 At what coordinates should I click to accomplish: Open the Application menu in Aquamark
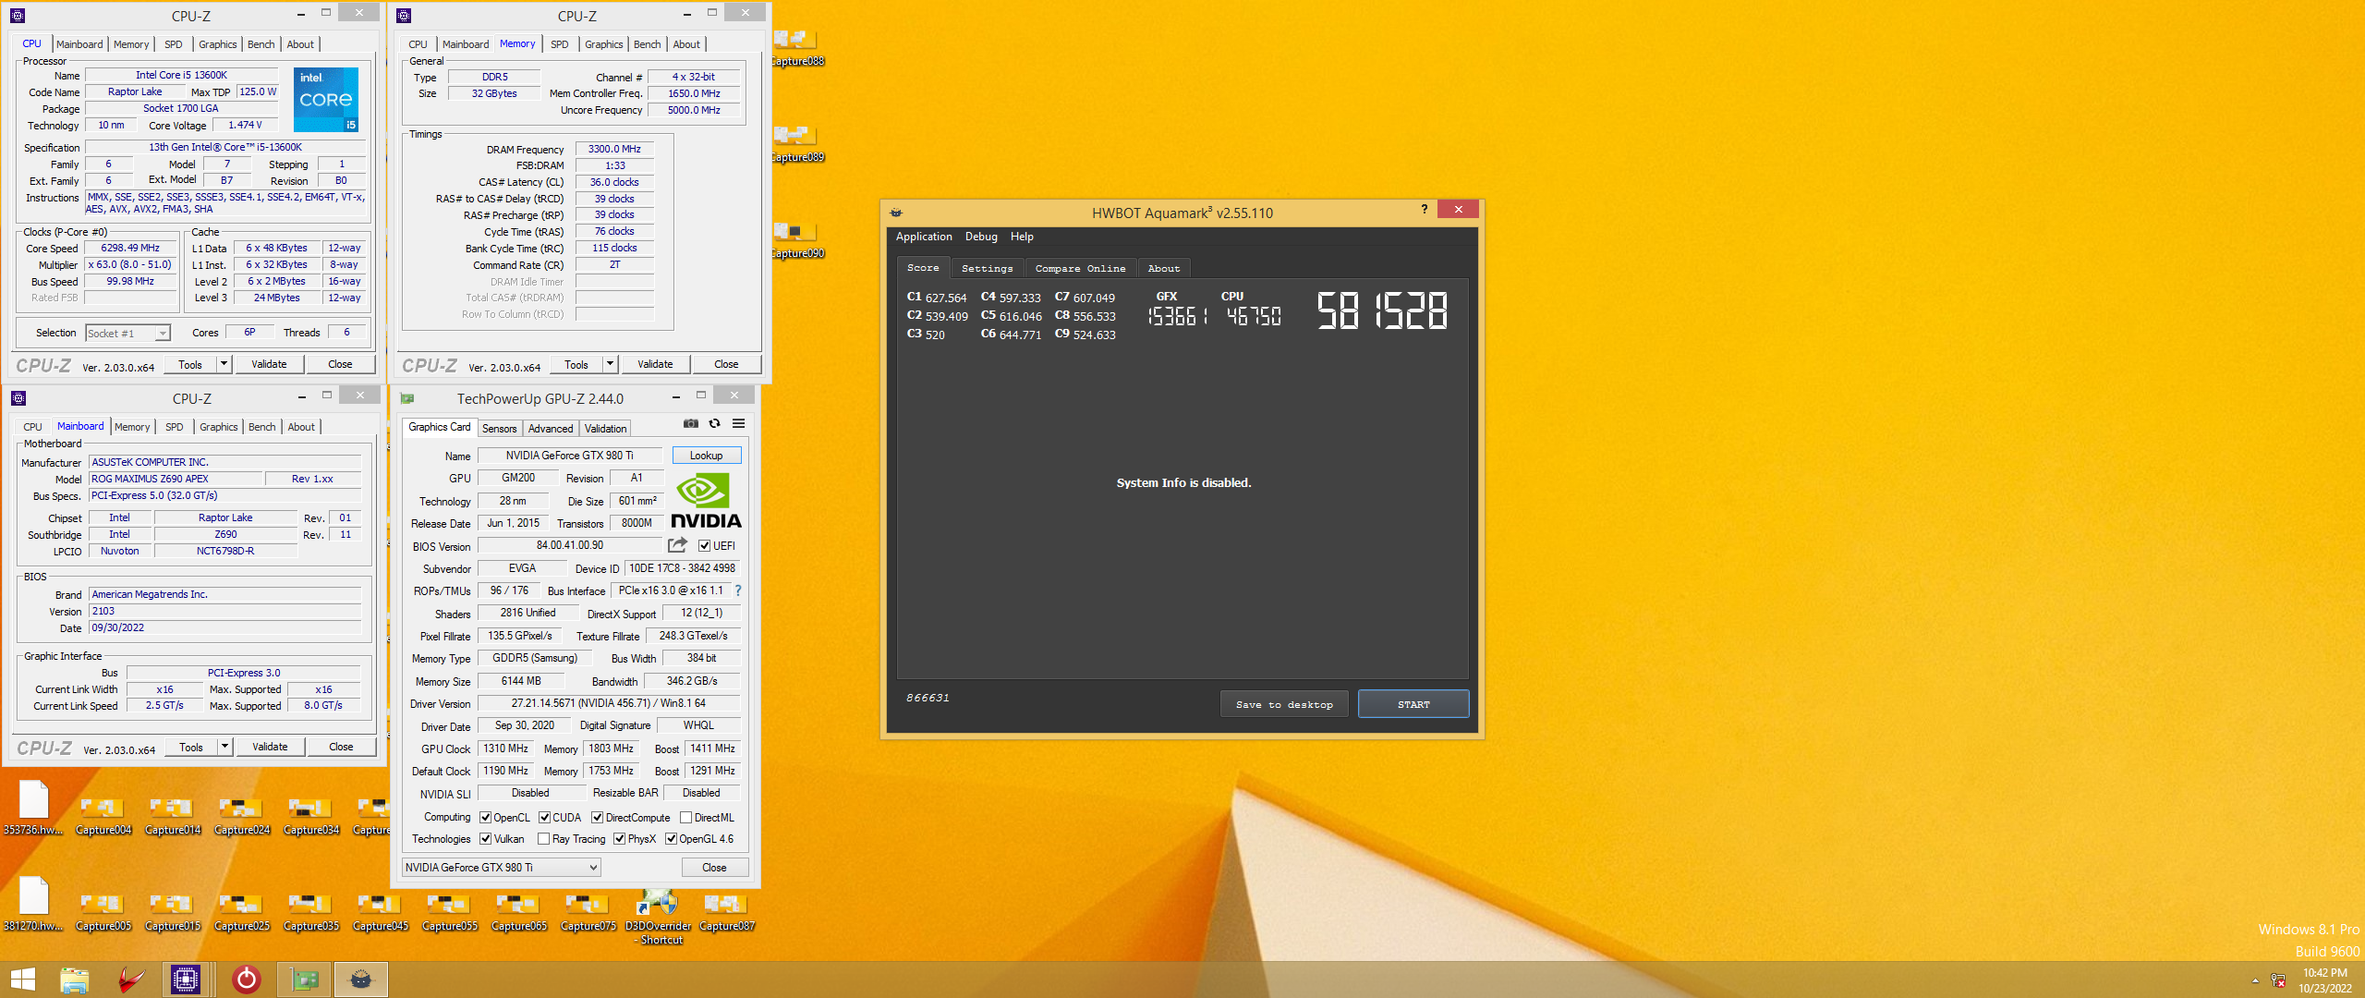point(924,237)
